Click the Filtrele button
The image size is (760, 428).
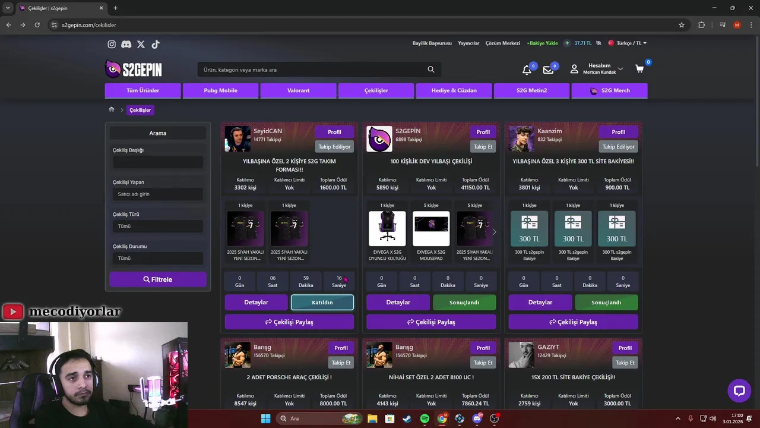(158, 279)
